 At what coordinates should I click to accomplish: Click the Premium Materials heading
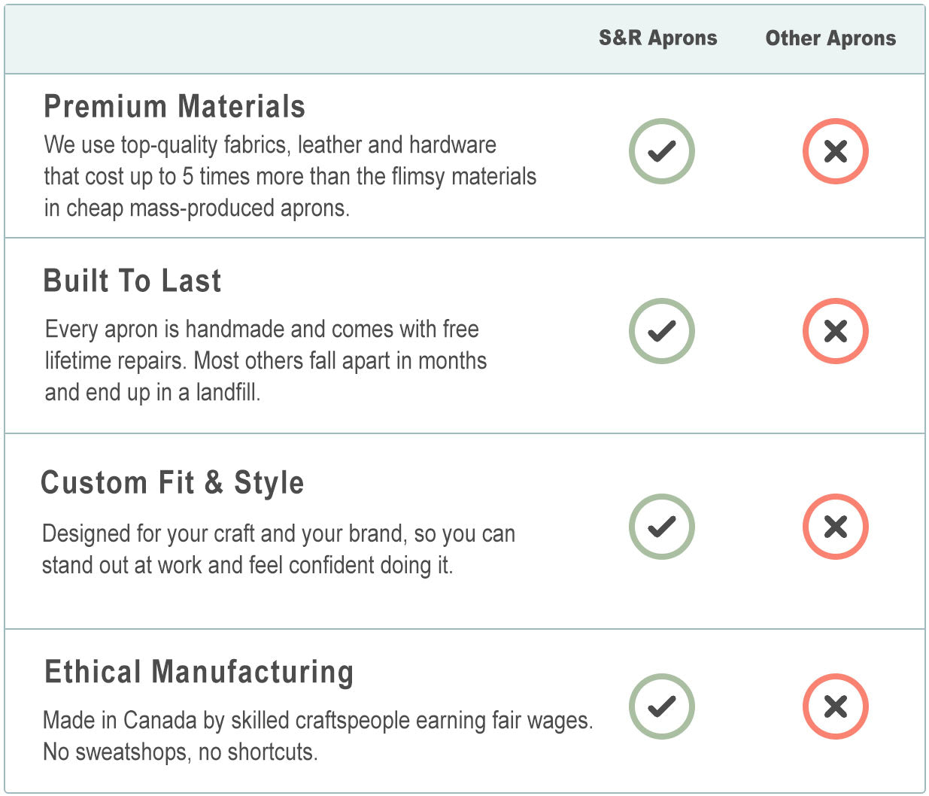pos(175,107)
